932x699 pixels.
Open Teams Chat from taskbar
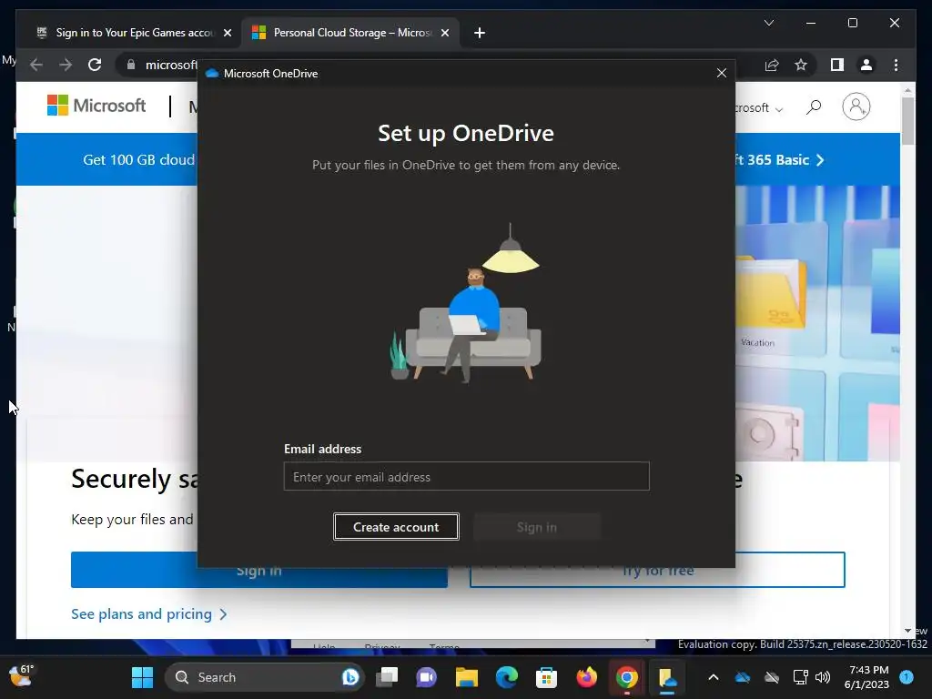(x=426, y=677)
